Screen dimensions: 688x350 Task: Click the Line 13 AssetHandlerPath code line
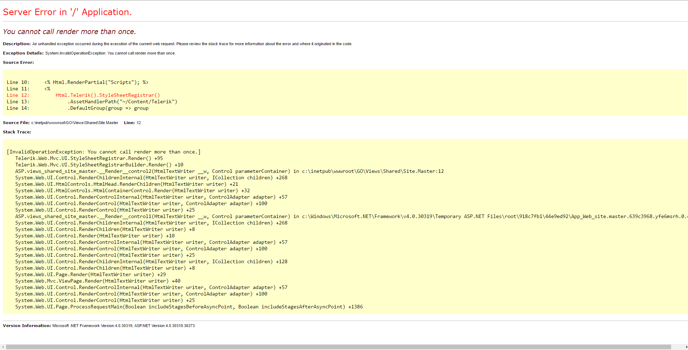click(122, 101)
